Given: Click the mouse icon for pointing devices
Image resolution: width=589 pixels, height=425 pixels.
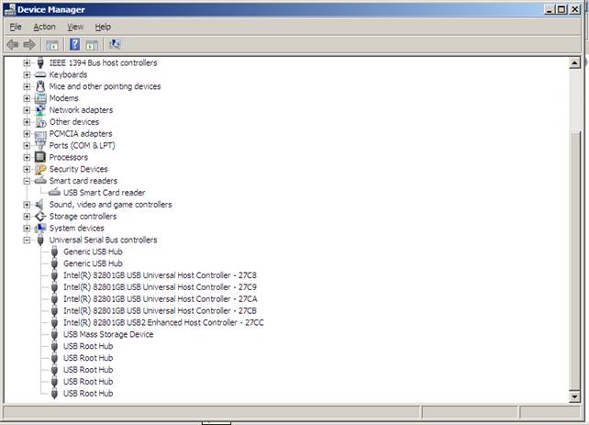Looking at the screenshot, I should pos(40,86).
